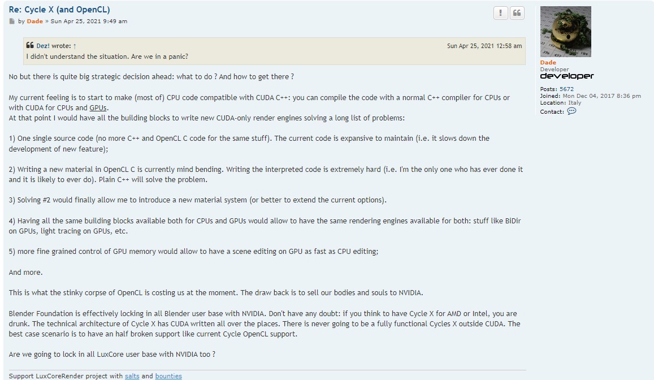Open the post title Re: Cycle X
This screenshot has height=380, width=654.
click(59, 10)
